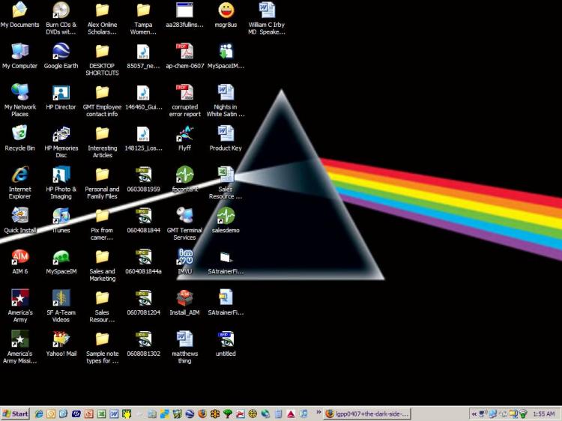Open the Yahoo! Mail shortcut

coord(61,340)
